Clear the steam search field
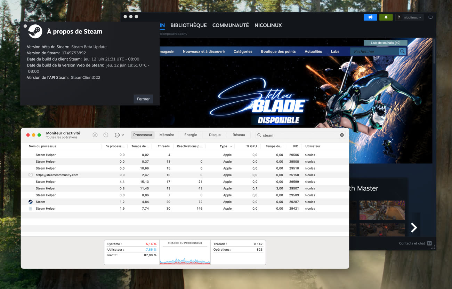The image size is (452, 289). [x=342, y=135]
